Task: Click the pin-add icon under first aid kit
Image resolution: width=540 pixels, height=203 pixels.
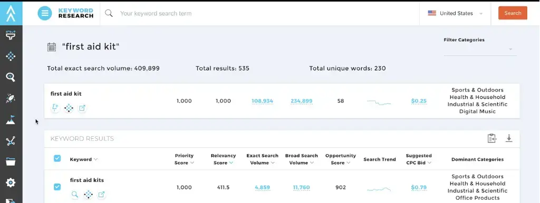Action: point(55,108)
